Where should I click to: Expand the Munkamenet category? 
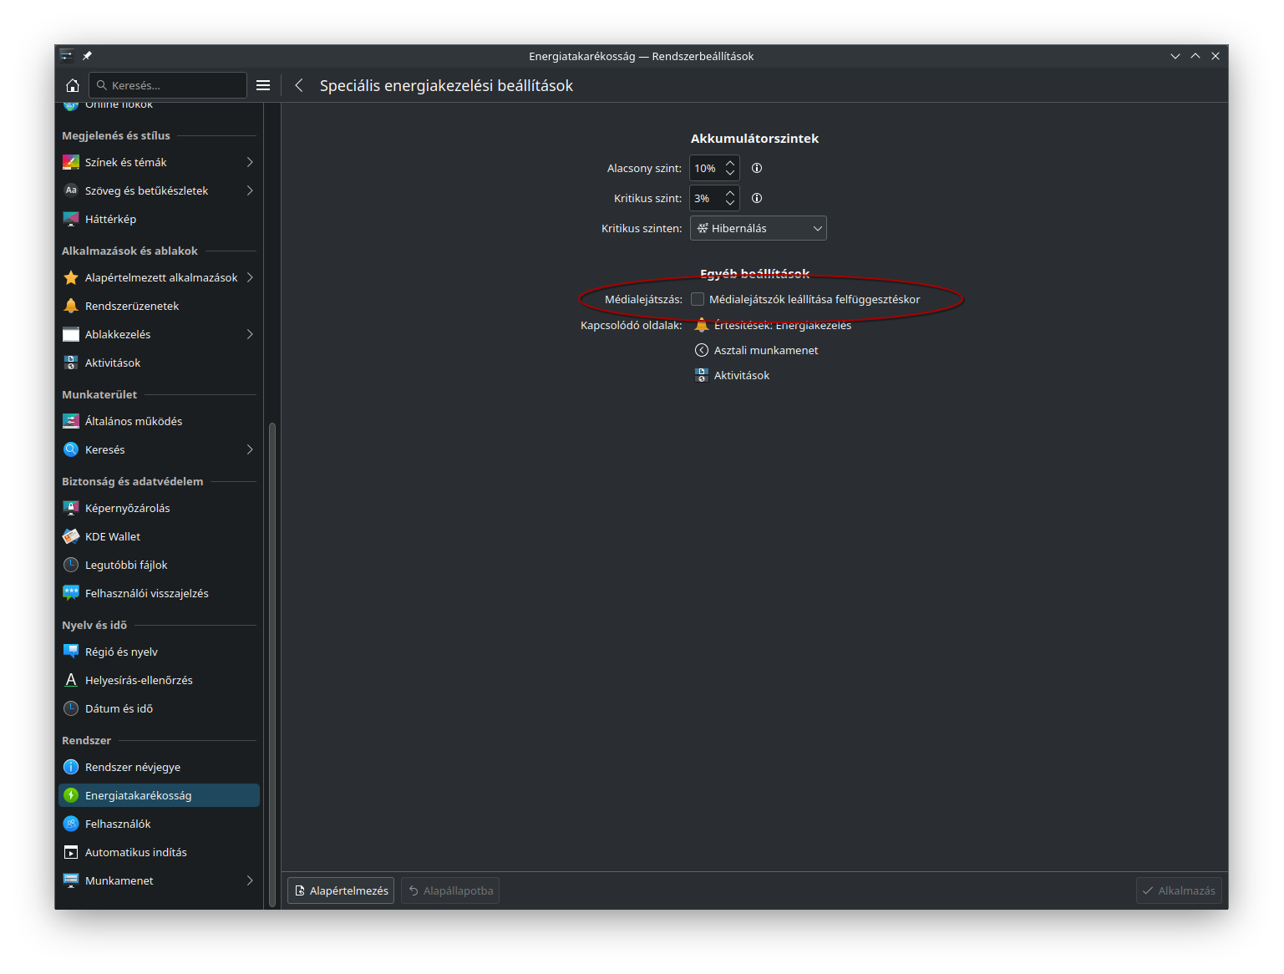point(249,880)
